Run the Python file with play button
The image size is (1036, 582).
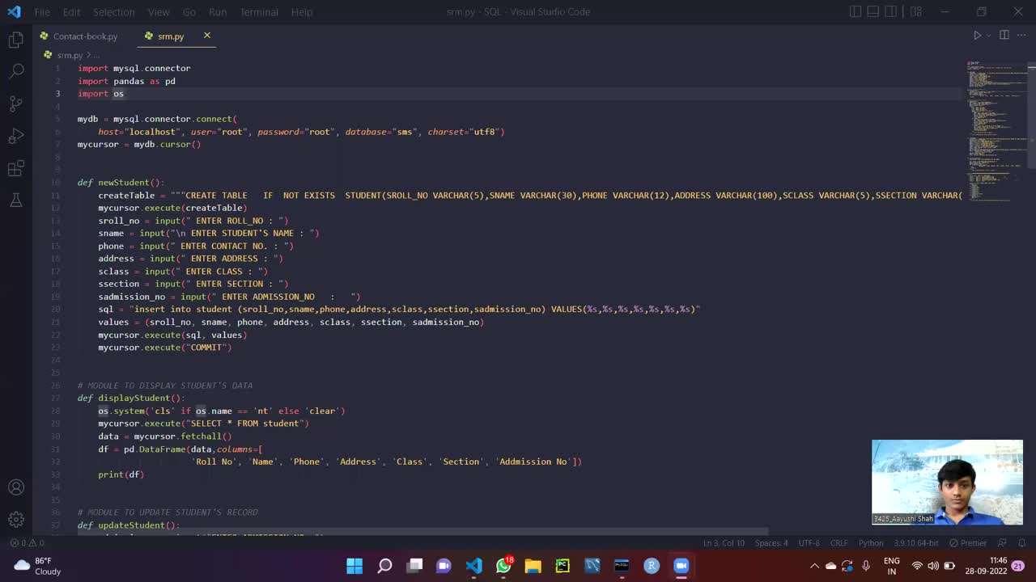point(977,36)
